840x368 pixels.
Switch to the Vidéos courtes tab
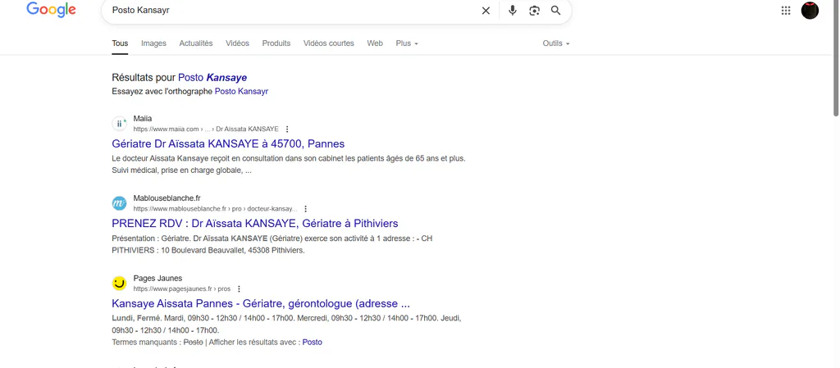click(x=328, y=43)
